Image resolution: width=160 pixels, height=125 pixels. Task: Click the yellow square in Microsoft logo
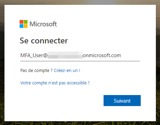coord(25,26)
